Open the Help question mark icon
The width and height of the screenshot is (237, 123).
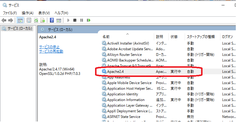(52, 20)
